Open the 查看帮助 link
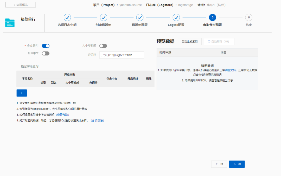 [62, 115]
